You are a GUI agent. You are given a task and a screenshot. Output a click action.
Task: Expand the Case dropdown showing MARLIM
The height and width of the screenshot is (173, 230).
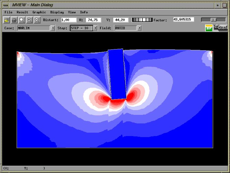pos(53,28)
